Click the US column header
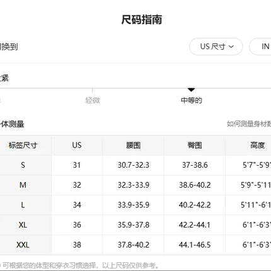This screenshot has width=271, height=271. (77, 145)
